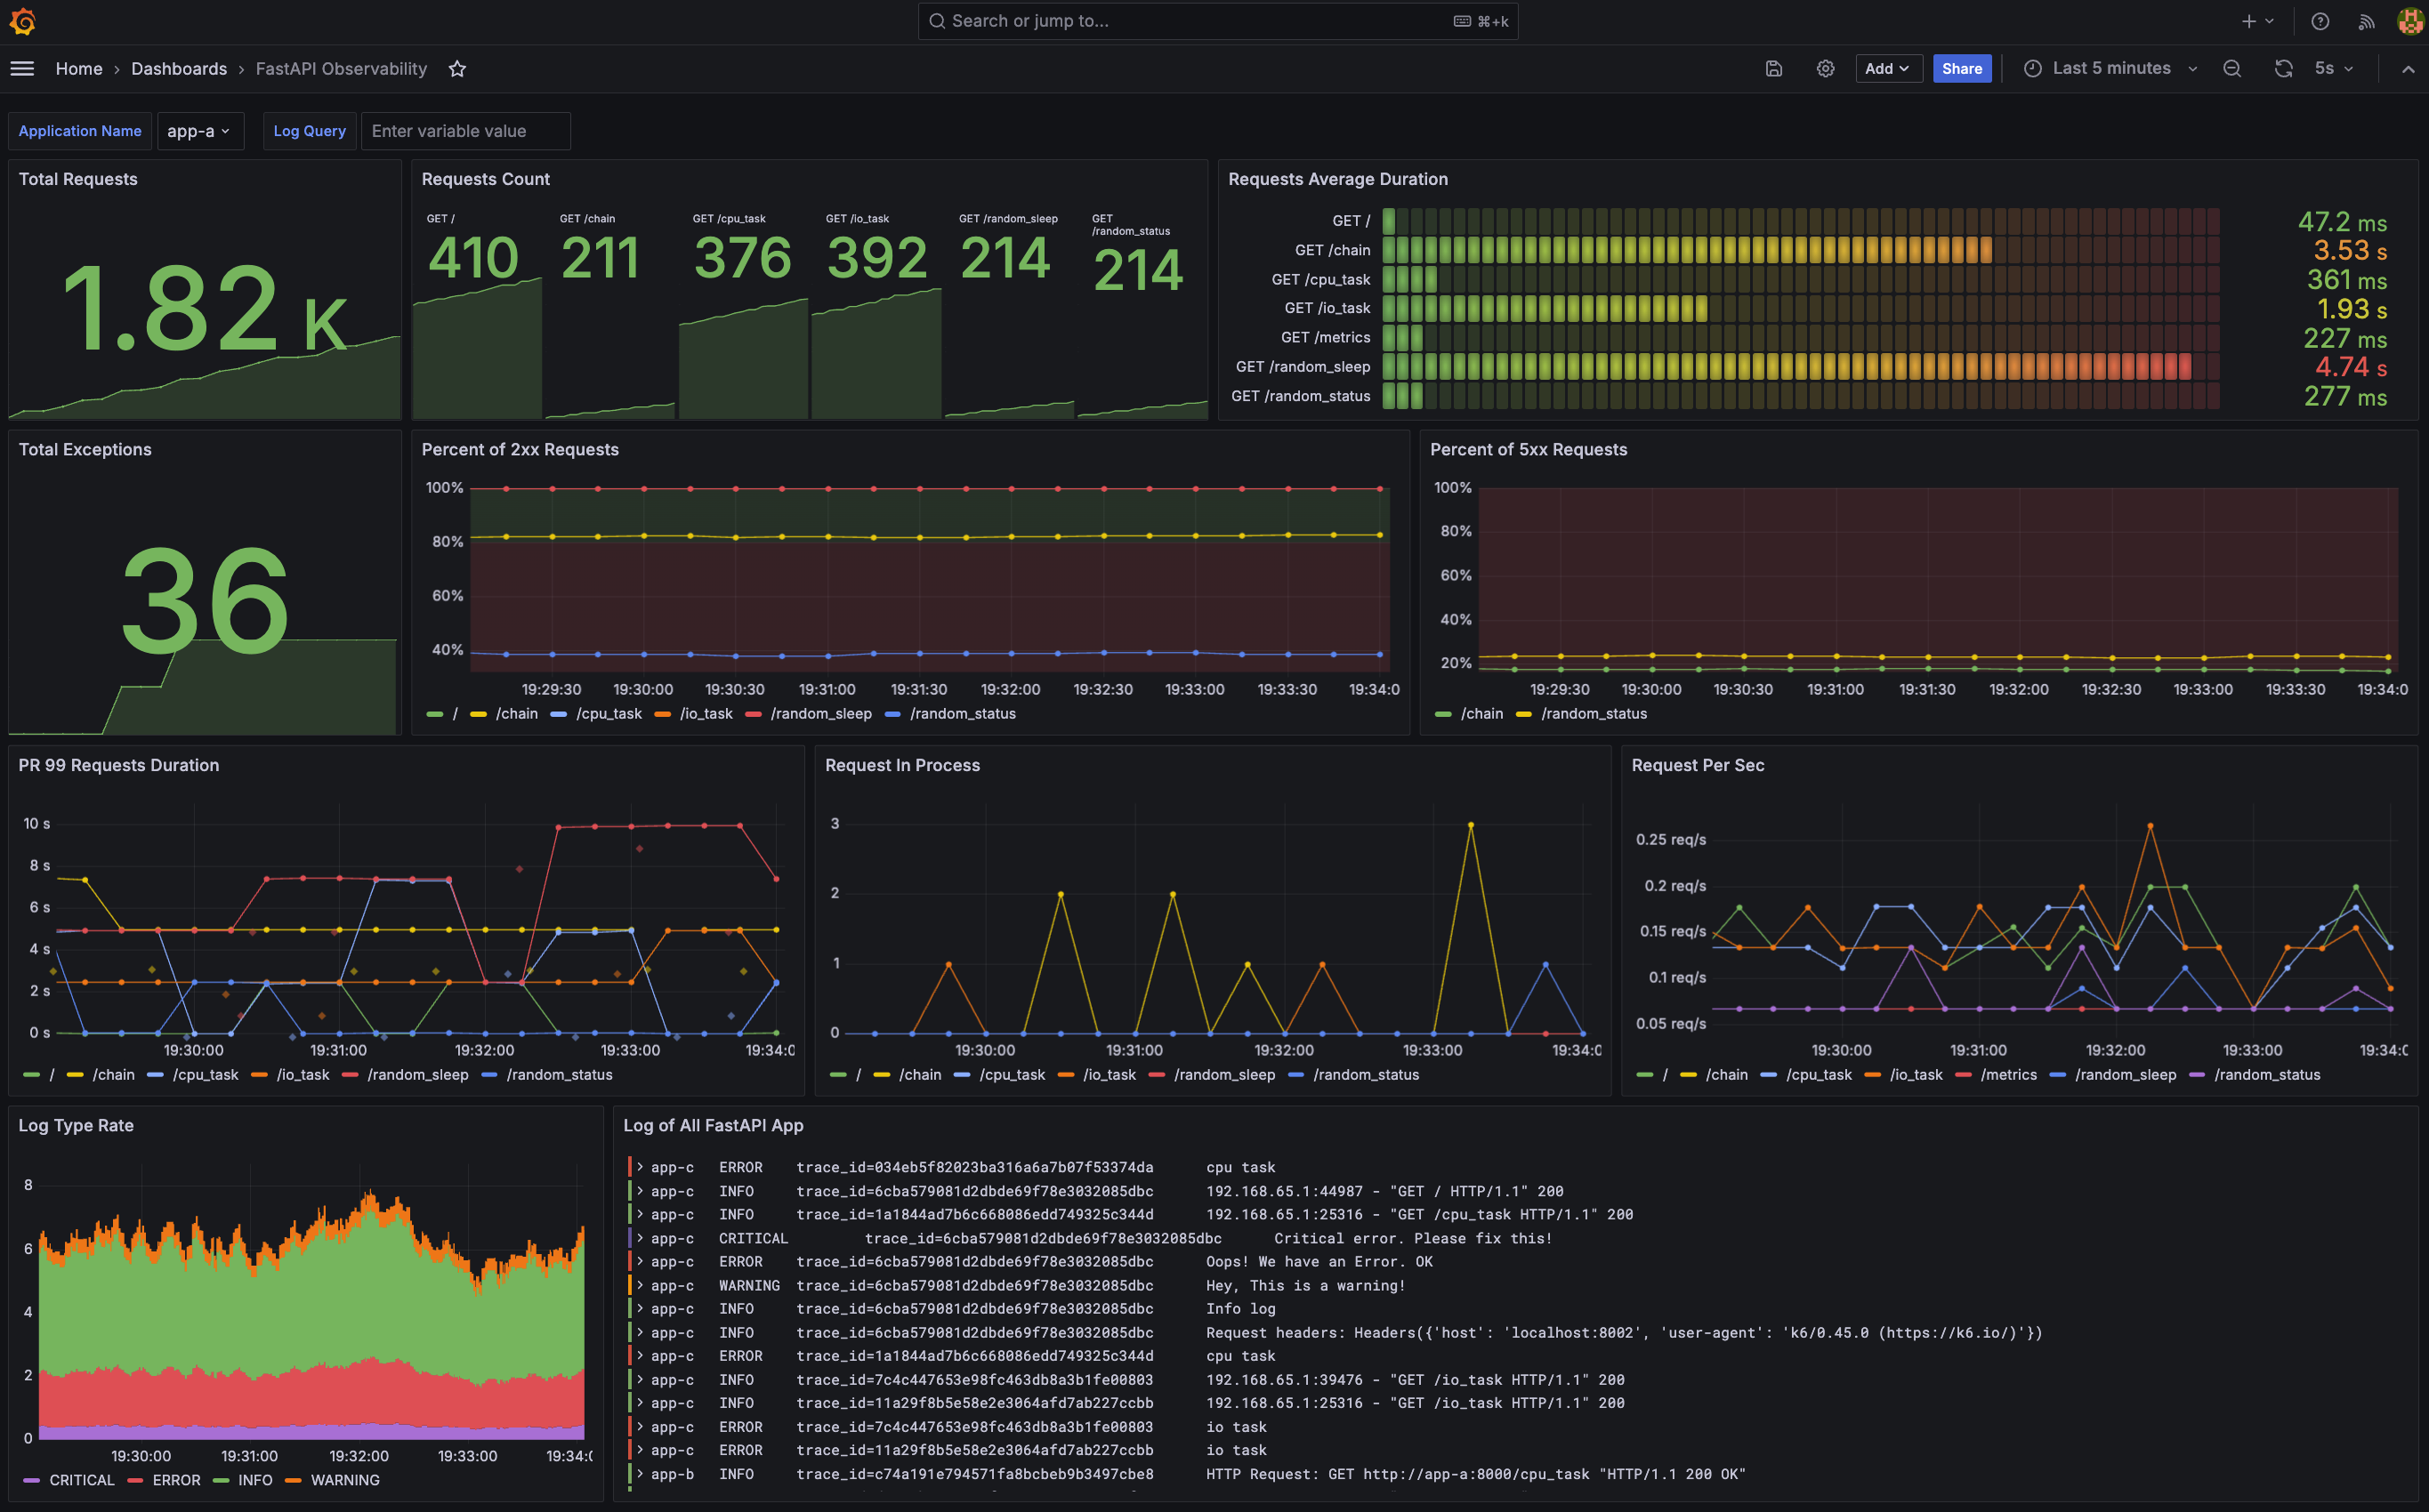This screenshot has width=2429, height=1512.
Task: Expand the 5s refresh interval dropdown
Action: pos(2334,68)
